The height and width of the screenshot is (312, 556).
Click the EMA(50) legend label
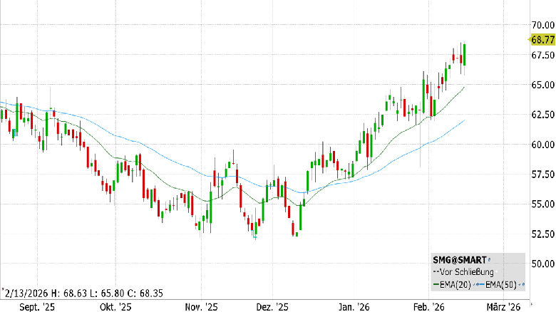pyautogui.click(x=501, y=285)
